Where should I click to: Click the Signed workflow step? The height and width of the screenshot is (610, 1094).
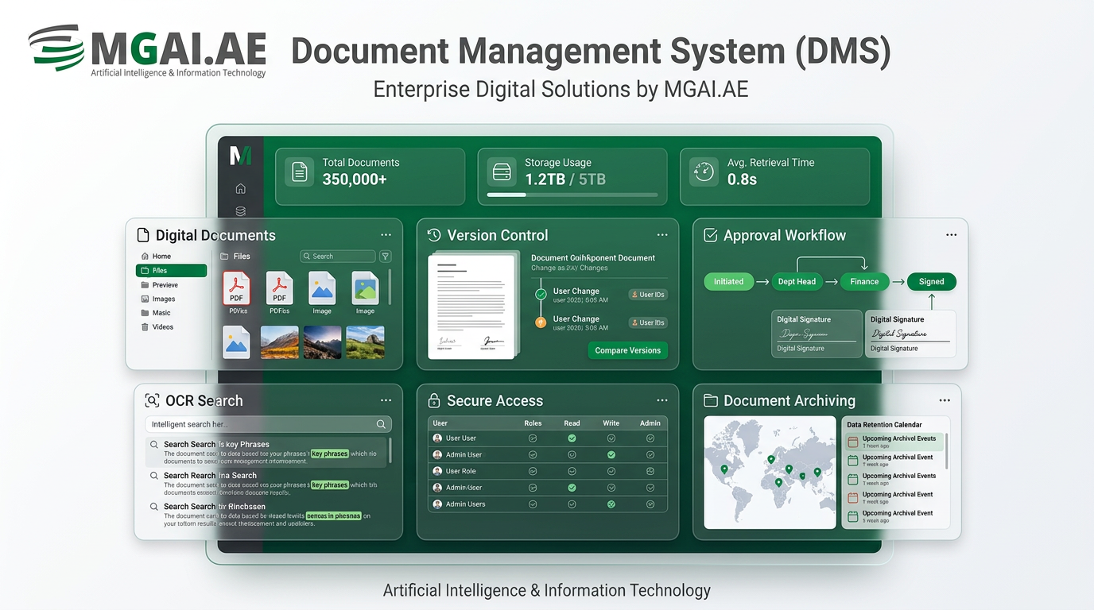coord(932,281)
